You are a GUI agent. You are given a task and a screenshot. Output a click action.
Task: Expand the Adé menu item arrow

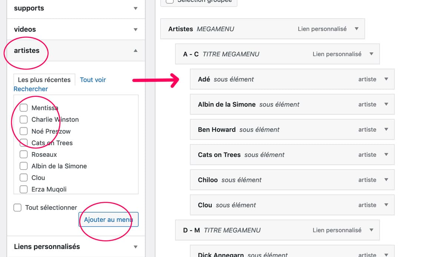click(386, 79)
